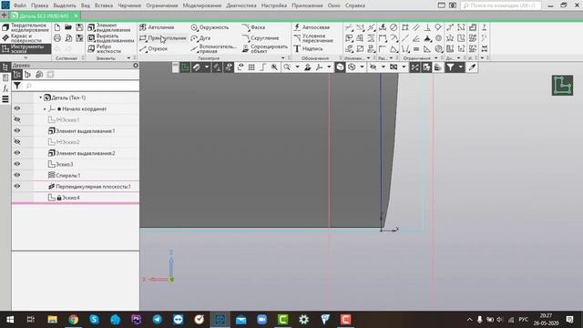Click the eyedropper icon in view toolbar
The height and width of the screenshot is (328, 583).
click(x=472, y=67)
